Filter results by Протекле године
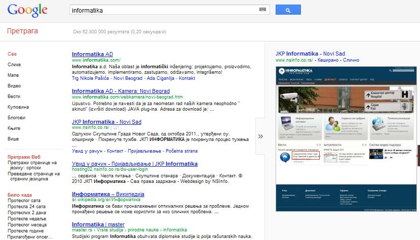The height and width of the screenshot is (240, 420). tap(25, 231)
